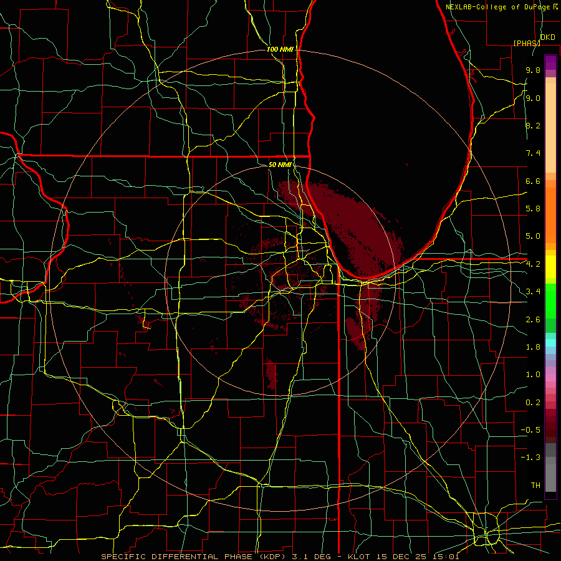Click the 8.2 scale label

pos(533,125)
